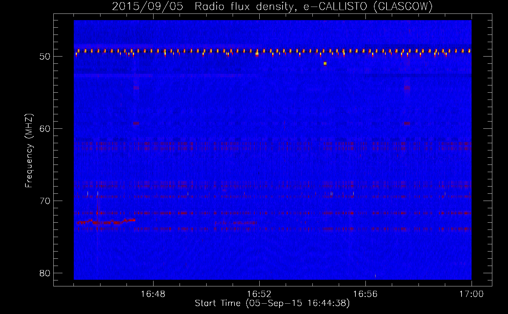Click the 16:56 time tick label
508x314 pixels.
(x=365, y=294)
